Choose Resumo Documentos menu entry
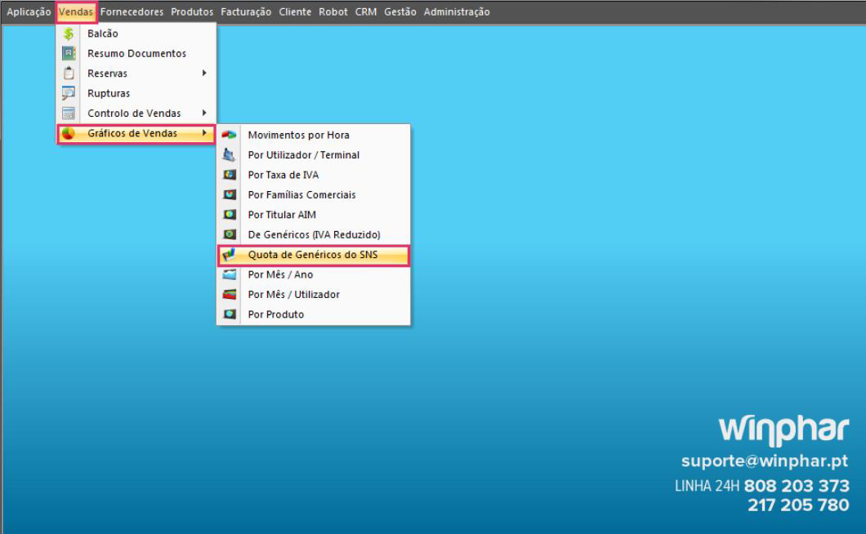This screenshot has height=534, width=866. pos(136,54)
